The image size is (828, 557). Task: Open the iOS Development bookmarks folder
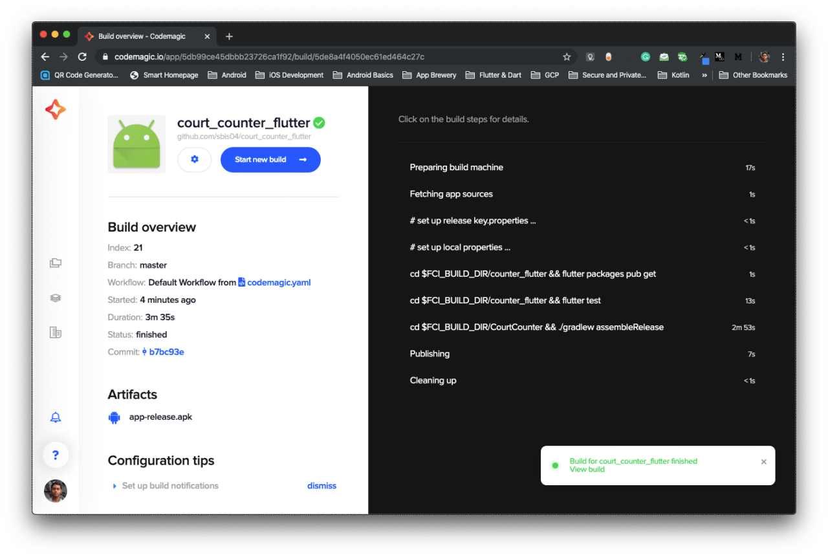(289, 75)
